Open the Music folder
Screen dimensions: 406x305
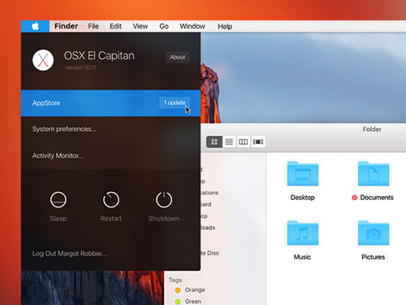[303, 233]
